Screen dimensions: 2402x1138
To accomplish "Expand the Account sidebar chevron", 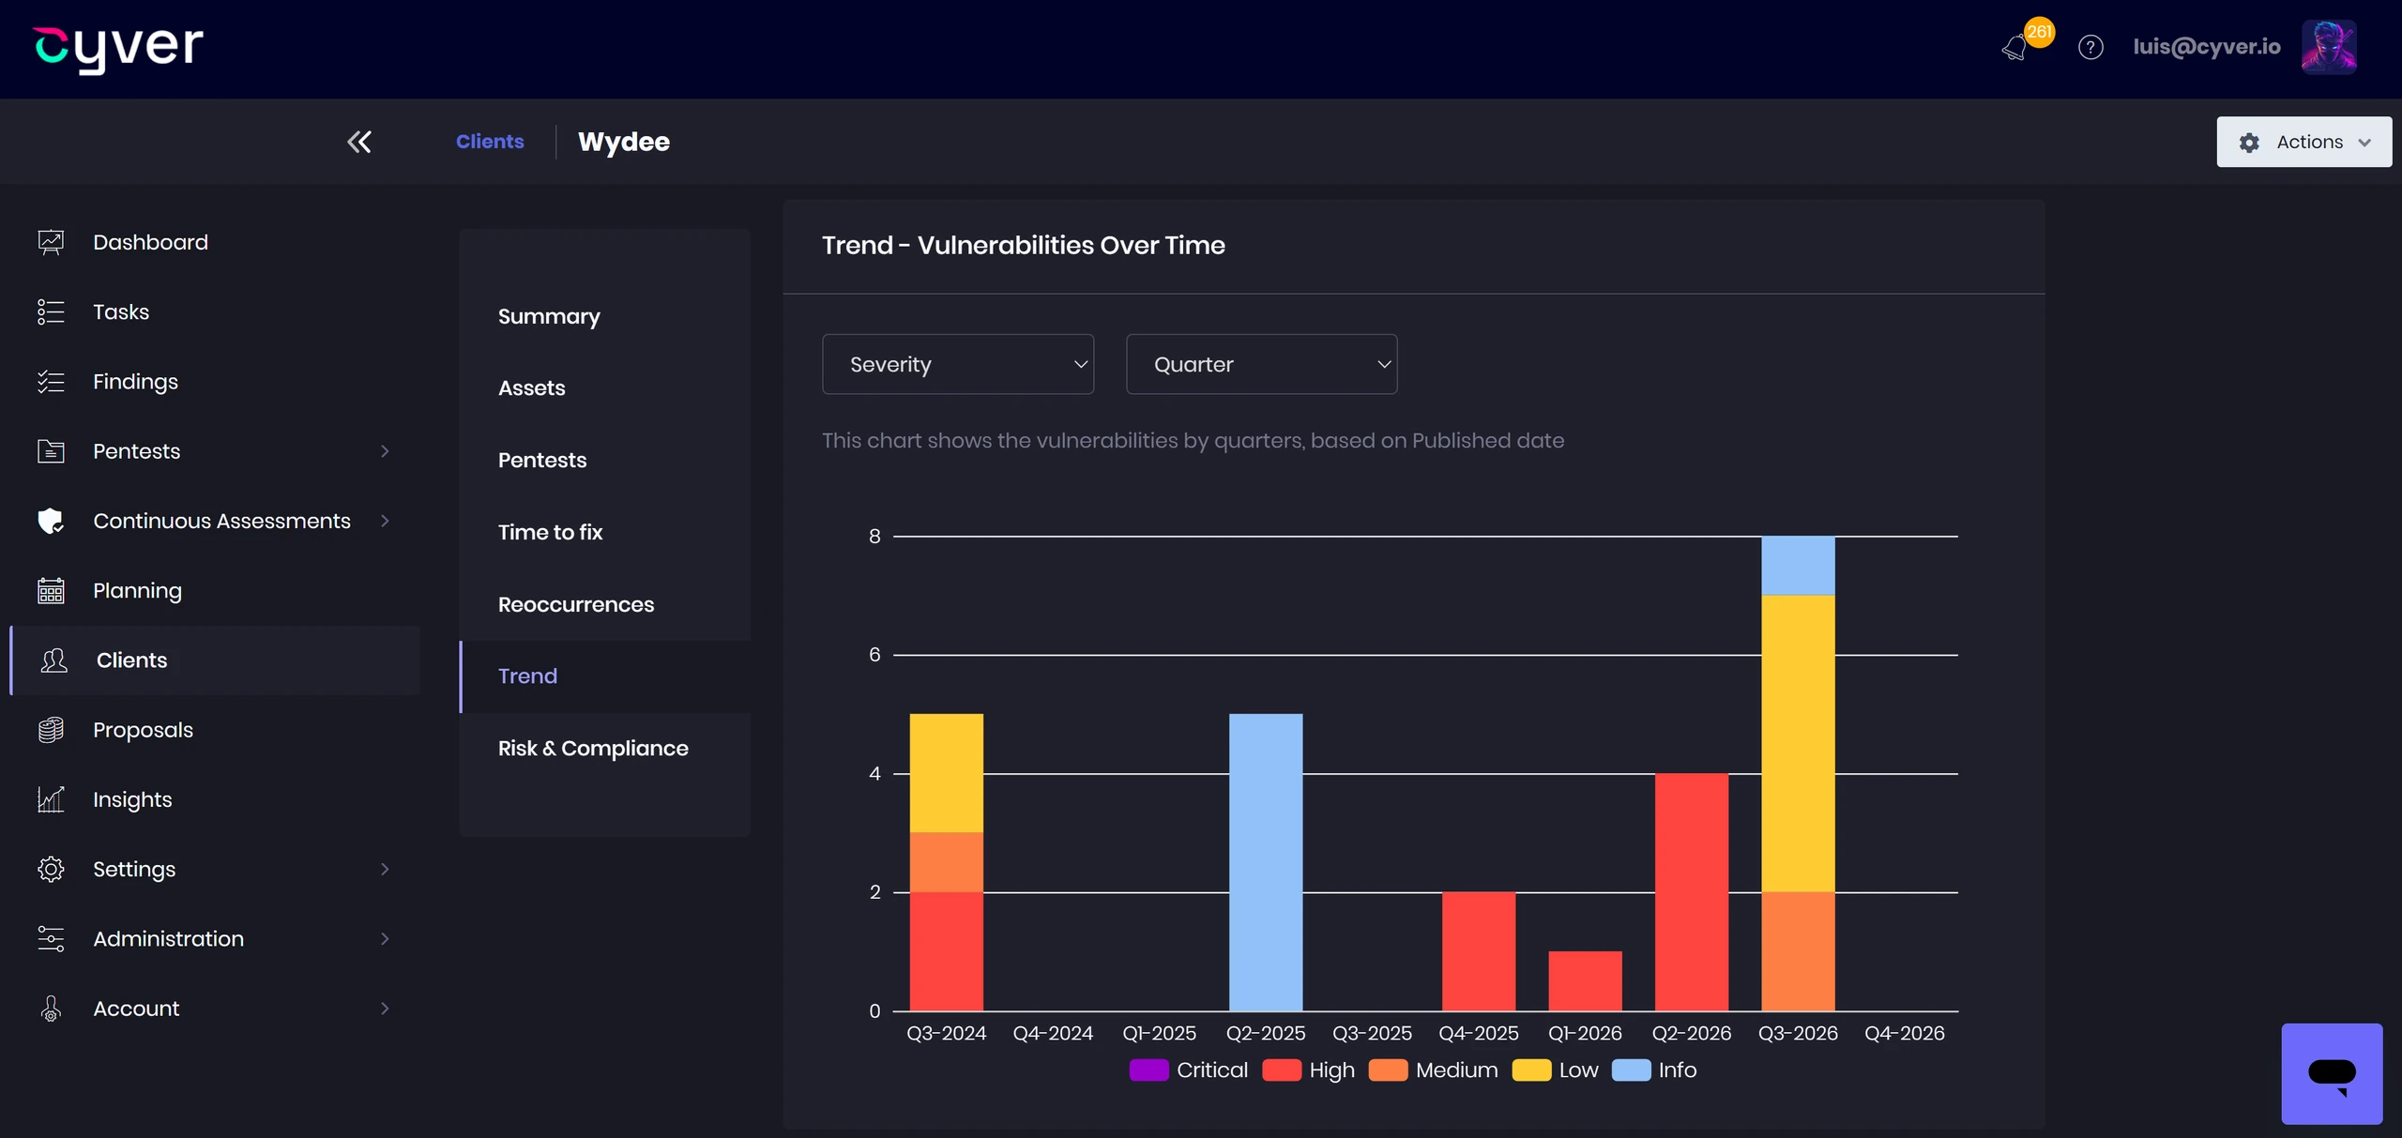I will tap(385, 1009).
